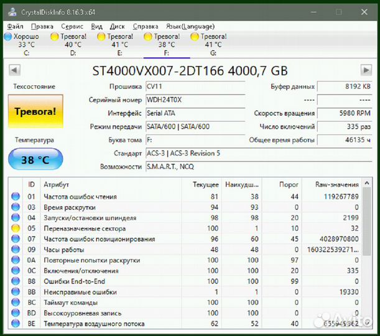
Task: Click the Текущее column header
Action: (x=202, y=184)
